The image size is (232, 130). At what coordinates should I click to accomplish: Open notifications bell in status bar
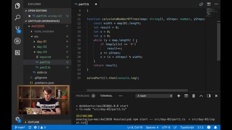tap(215, 127)
